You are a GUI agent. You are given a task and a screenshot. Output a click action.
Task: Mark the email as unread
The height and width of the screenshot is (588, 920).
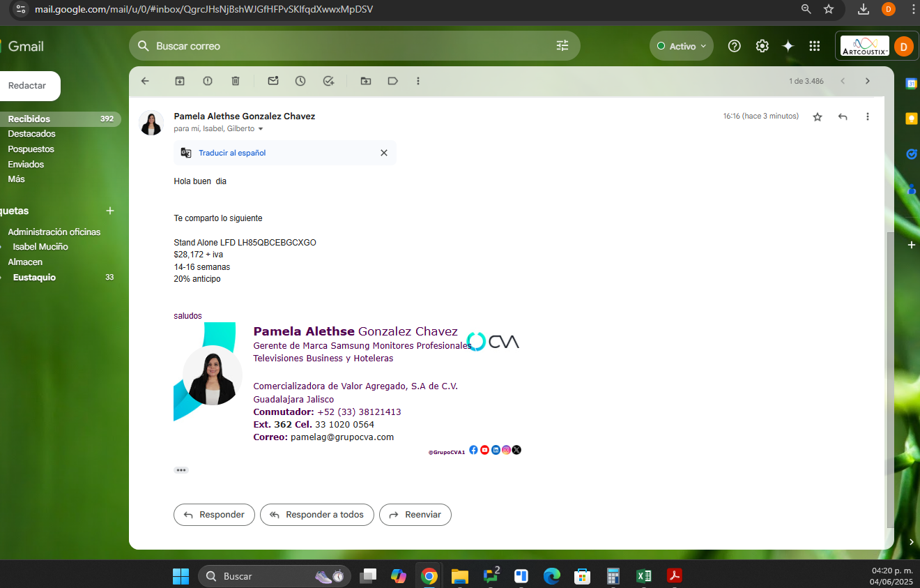pos(273,81)
